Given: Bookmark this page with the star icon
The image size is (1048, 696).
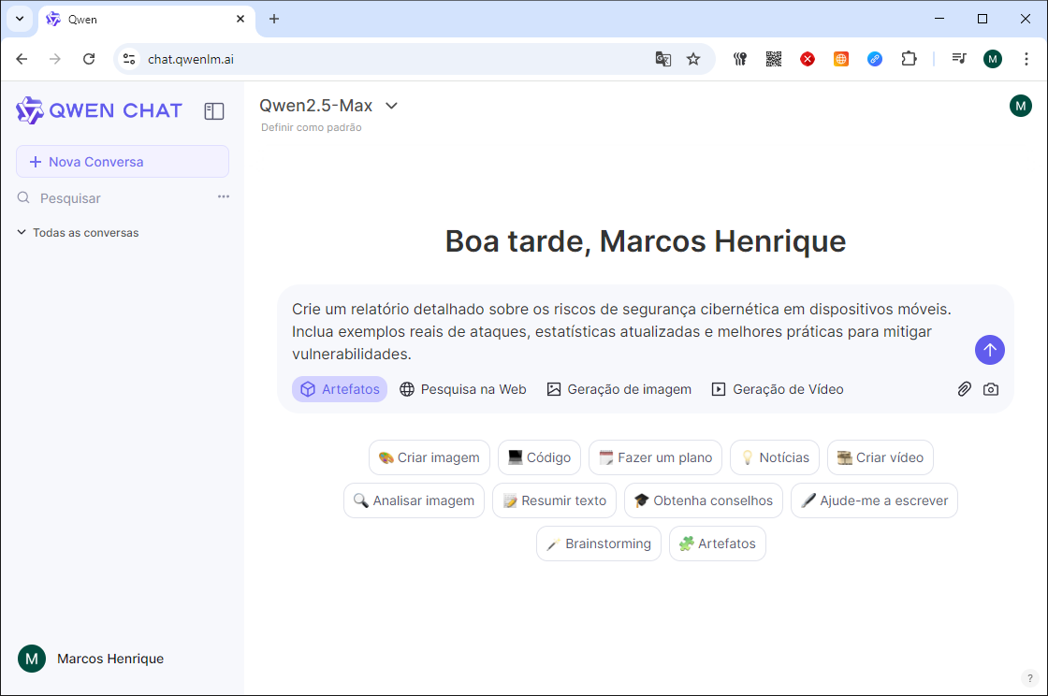Looking at the screenshot, I should coord(693,59).
